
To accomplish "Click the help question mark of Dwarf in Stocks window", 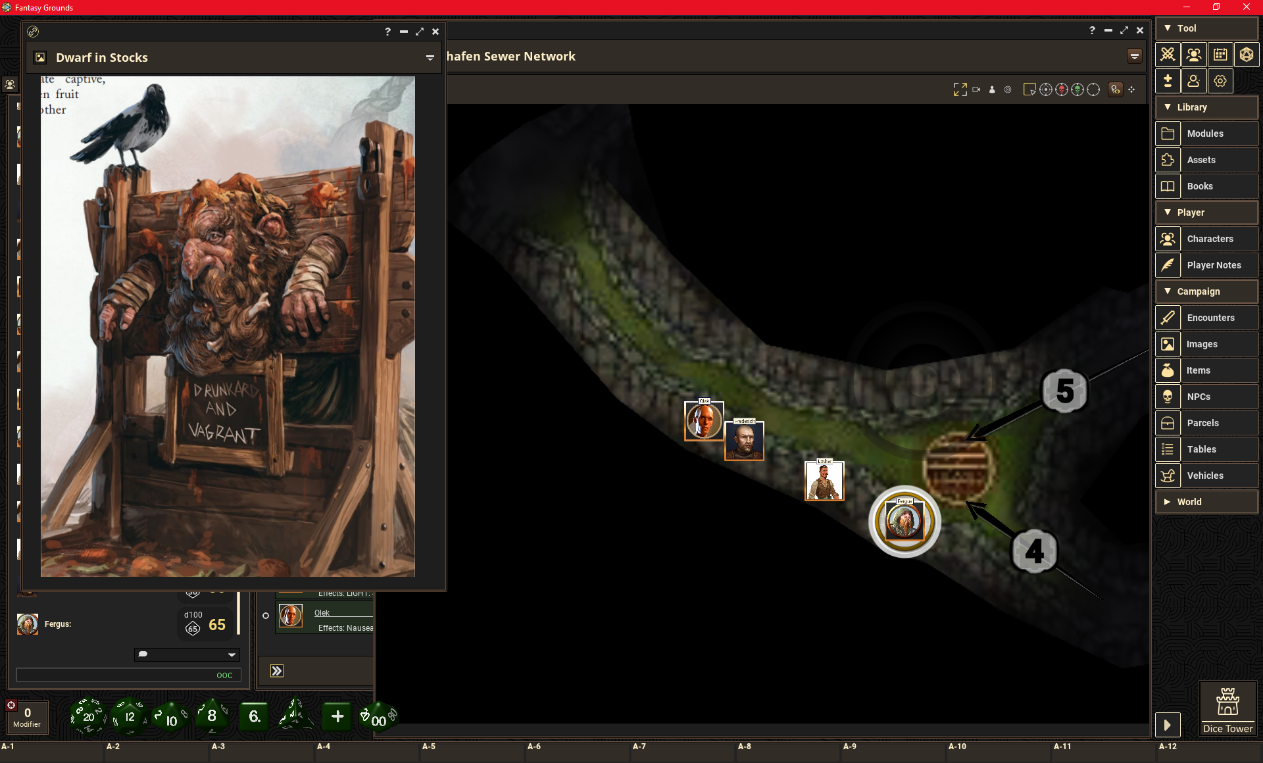I will point(387,32).
